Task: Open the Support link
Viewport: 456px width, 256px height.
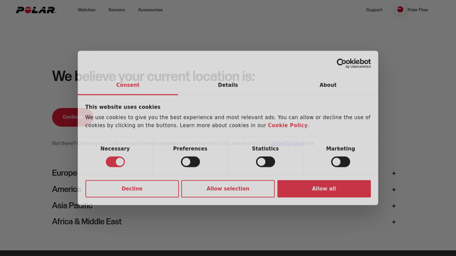Action: pyautogui.click(x=374, y=10)
